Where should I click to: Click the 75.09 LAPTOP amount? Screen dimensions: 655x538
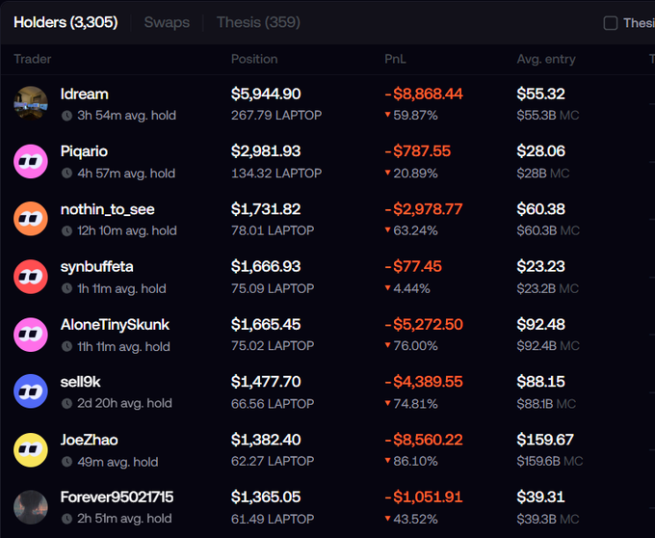coord(273,288)
